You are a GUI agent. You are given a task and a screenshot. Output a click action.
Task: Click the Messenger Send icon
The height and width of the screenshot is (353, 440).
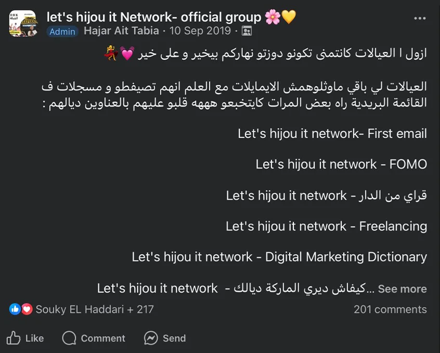click(x=151, y=338)
